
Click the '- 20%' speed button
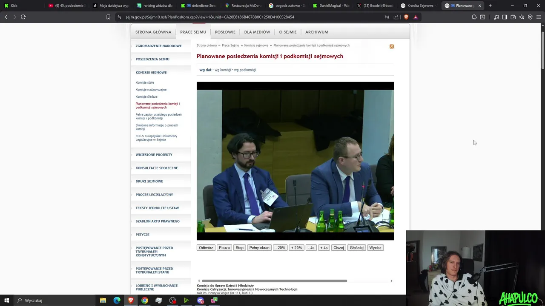[x=280, y=248]
